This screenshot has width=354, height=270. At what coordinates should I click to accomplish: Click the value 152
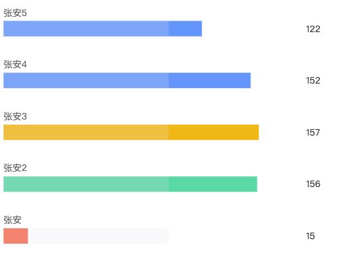(313, 80)
